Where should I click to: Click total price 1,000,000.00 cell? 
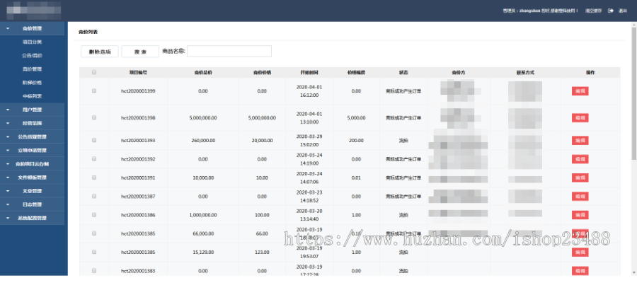203,215
